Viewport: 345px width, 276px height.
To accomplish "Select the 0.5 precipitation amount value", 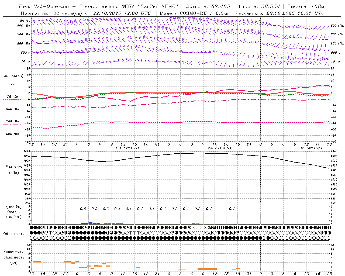I will coord(83,209).
